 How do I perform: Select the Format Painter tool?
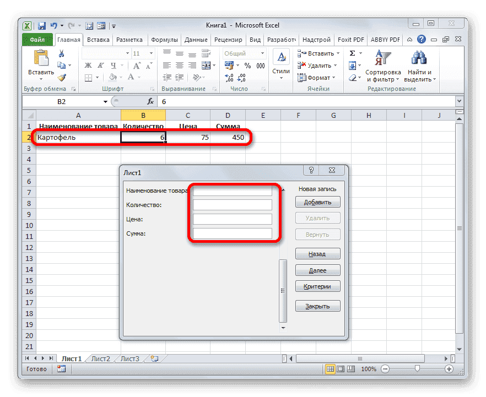pos(63,78)
